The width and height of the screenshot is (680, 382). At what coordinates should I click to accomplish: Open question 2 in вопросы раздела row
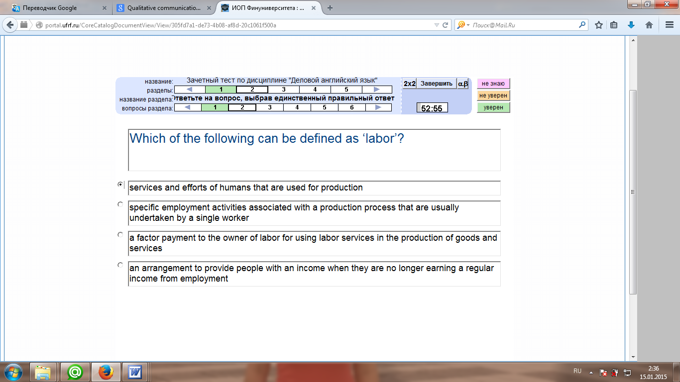pos(242,107)
